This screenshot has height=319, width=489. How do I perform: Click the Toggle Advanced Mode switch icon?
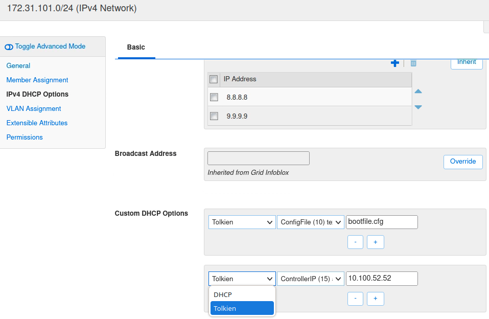click(x=9, y=46)
